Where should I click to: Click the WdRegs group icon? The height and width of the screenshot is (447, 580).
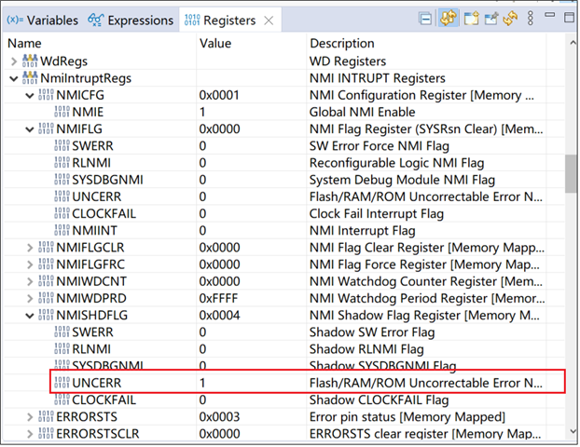click(30, 61)
